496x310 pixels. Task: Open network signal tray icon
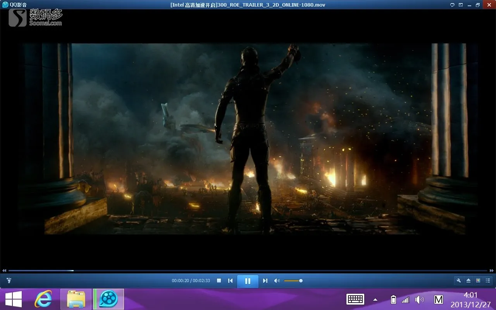(x=405, y=300)
